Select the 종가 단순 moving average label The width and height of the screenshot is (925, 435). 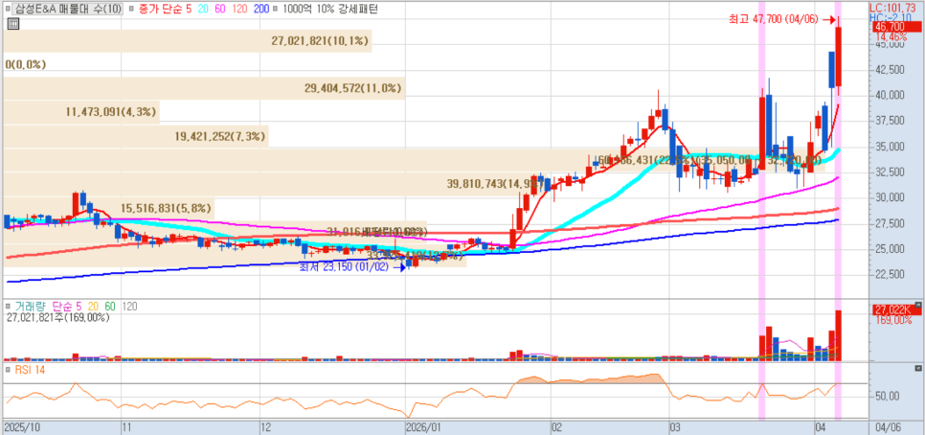160,9
